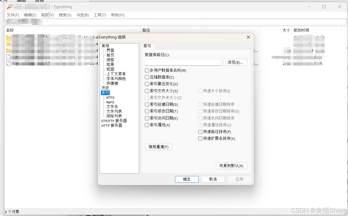The height and width of the screenshot is (216, 348).
Task: Select 排除列表 in the options tree
Action: 114,116
